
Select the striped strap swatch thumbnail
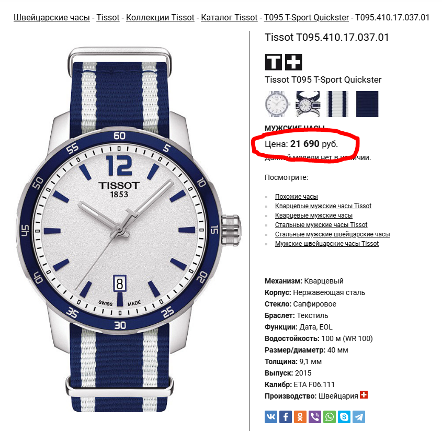pyautogui.click(x=337, y=104)
